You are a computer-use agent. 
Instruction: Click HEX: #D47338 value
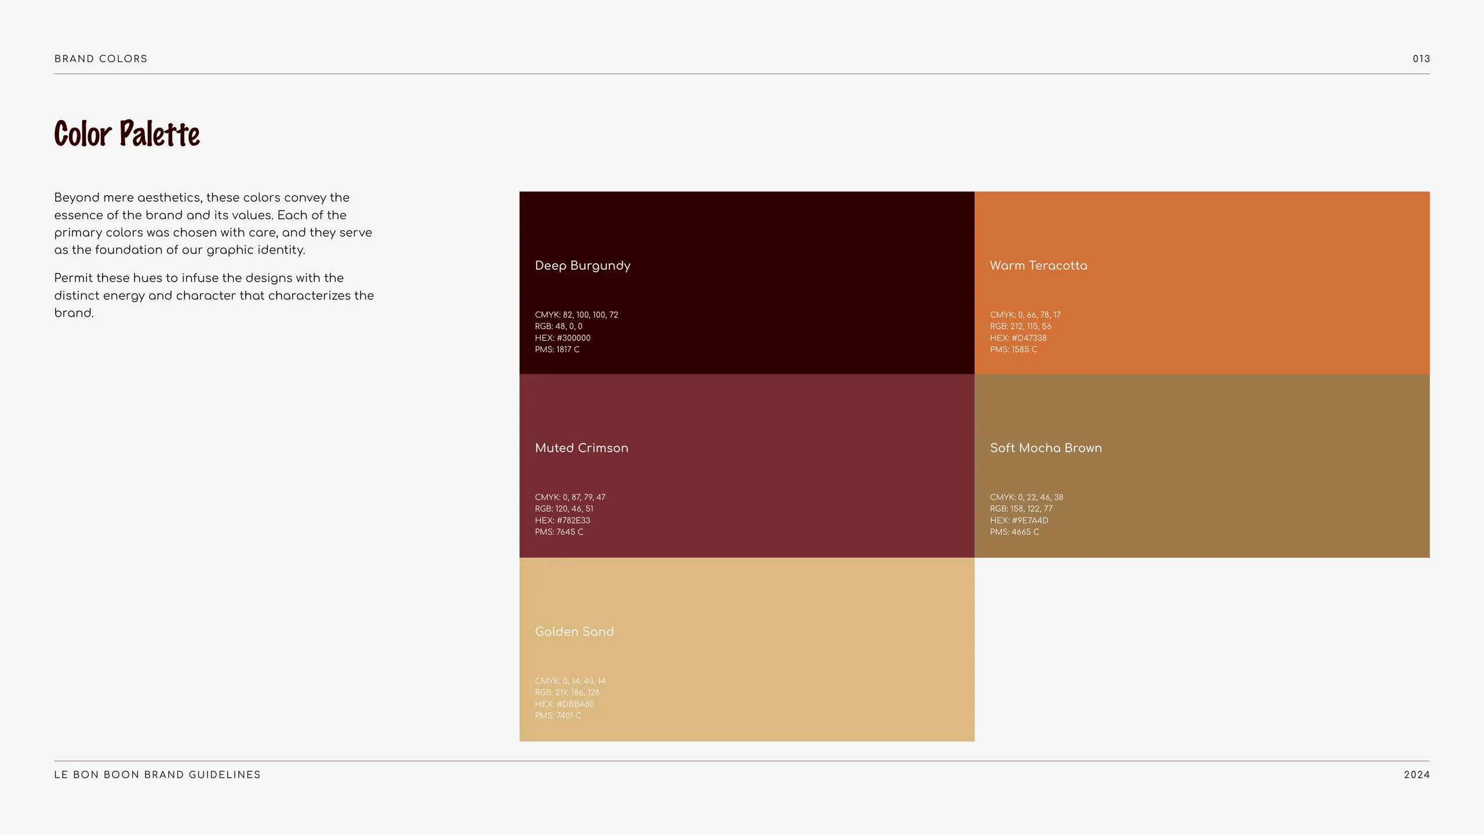point(1018,338)
